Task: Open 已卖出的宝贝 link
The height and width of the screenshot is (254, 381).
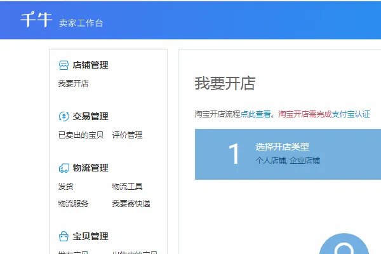Action: [x=81, y=135]
